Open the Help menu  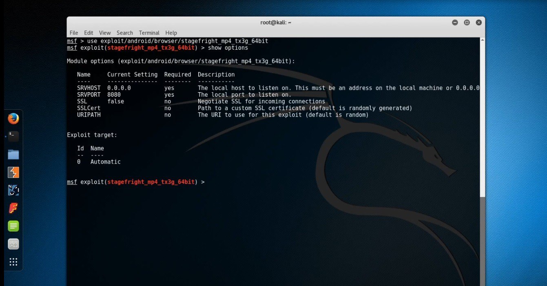tap(171, 33)
